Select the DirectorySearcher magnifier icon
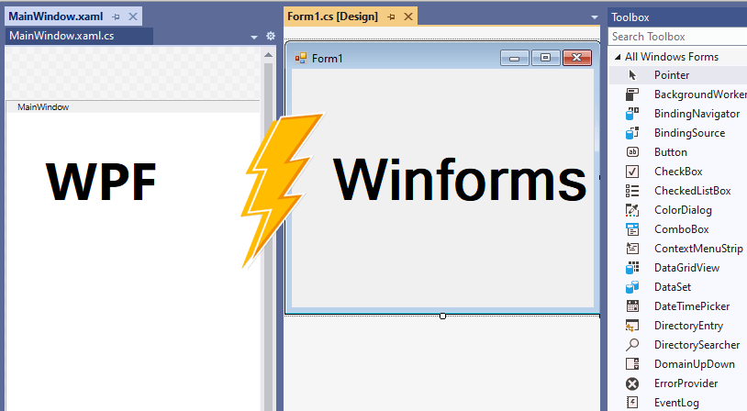The image size is (747, 411). [x=632, y=345]
